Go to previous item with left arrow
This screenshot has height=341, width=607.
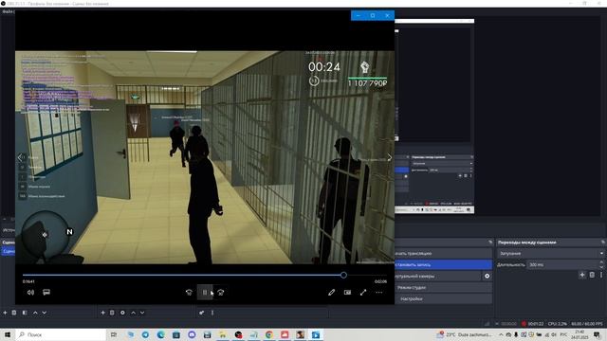point(20,157)
